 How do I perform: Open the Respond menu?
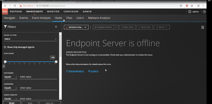[16, 12]
